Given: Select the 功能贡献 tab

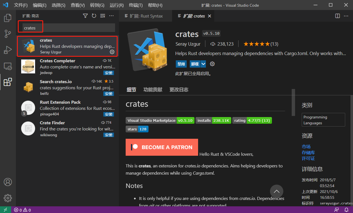Looking at the screenshot, I should click(153, 90).
